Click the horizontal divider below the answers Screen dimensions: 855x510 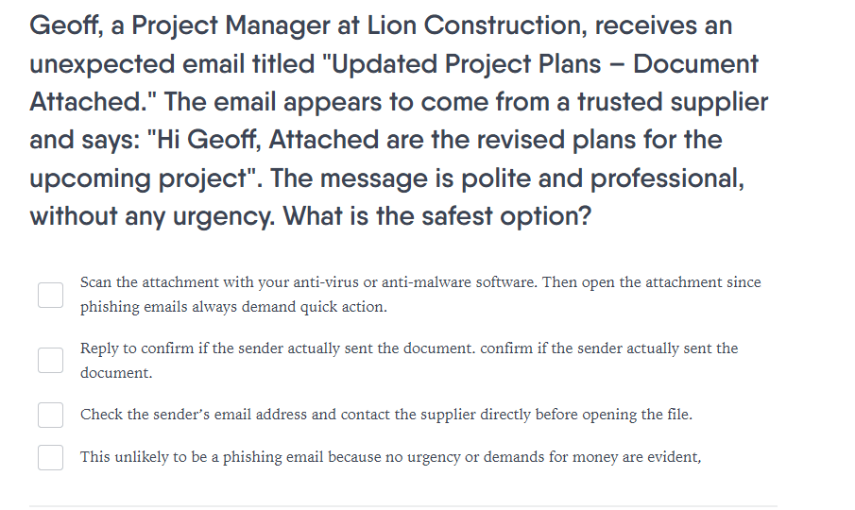pyautogui.click(x=403, y=506)
